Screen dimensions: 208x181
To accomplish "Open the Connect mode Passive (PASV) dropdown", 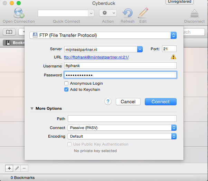I will tap(122, 128).
